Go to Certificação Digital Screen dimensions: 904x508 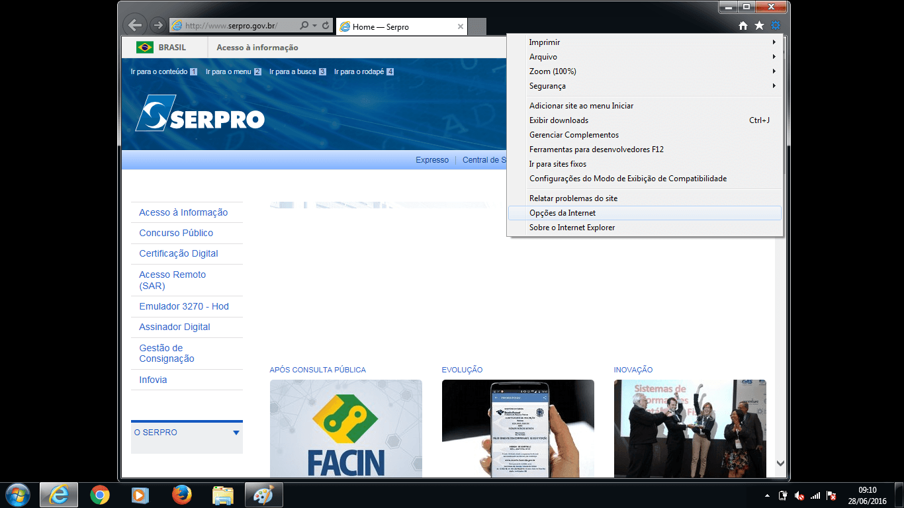point(179,253)
